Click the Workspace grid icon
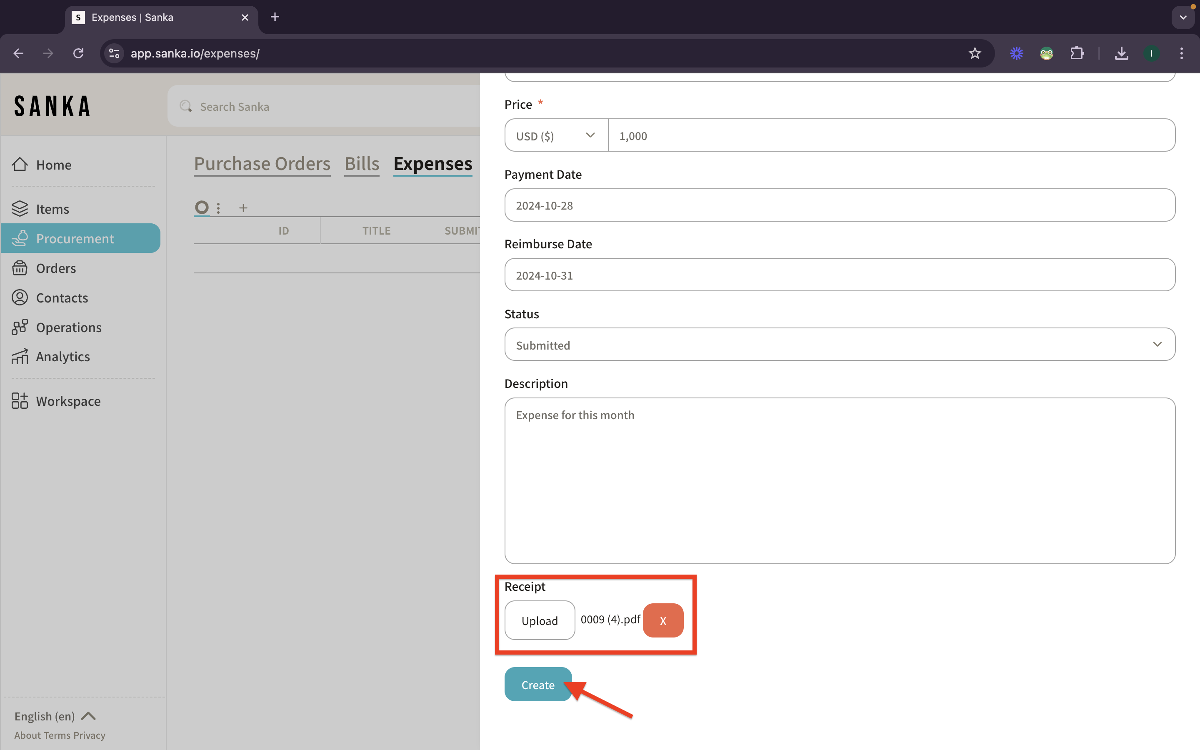 20,401
